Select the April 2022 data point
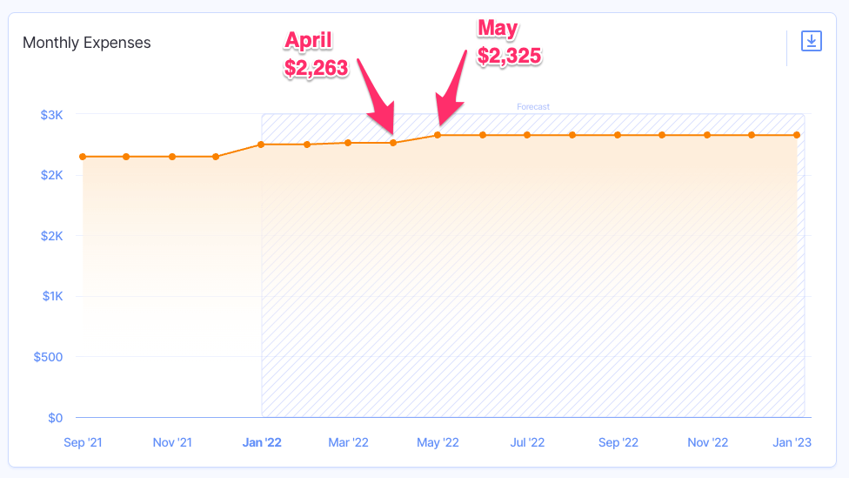This screenshot has height=478, width=849. click(x=393, y=143)
